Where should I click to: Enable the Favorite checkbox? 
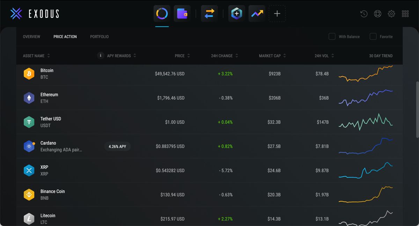point(373,37)
